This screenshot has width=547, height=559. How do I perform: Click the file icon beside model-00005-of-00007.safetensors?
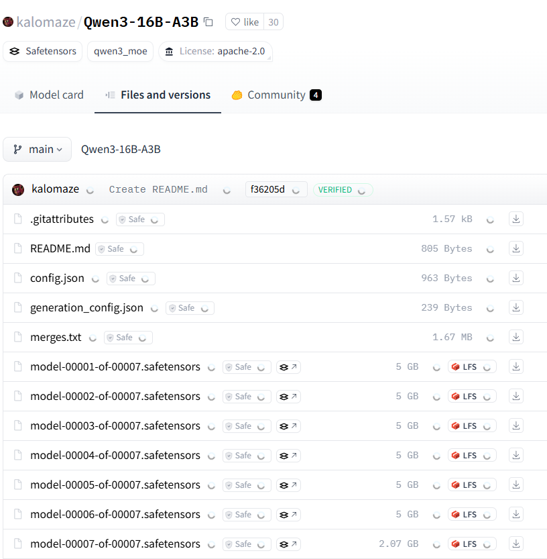pyautogui.click(x=18, y=485)
